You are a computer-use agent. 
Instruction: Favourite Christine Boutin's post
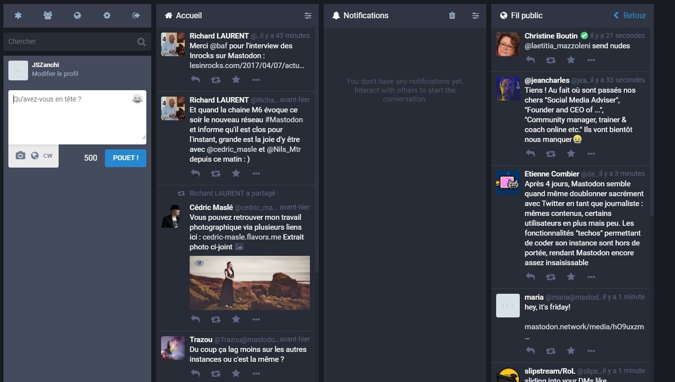571,60
